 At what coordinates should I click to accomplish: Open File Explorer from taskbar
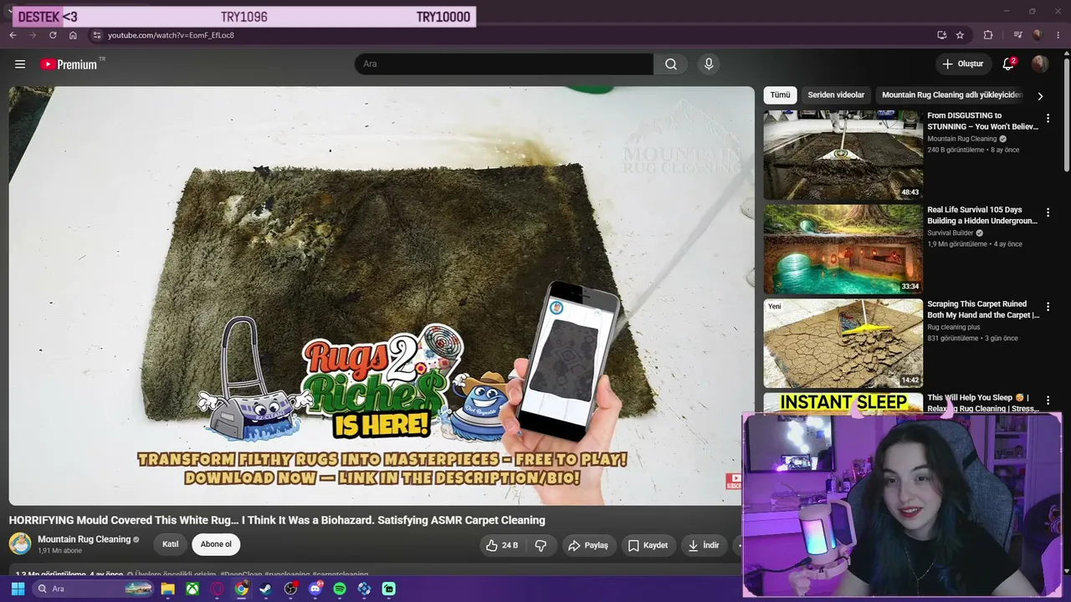[x=168, y=589]
